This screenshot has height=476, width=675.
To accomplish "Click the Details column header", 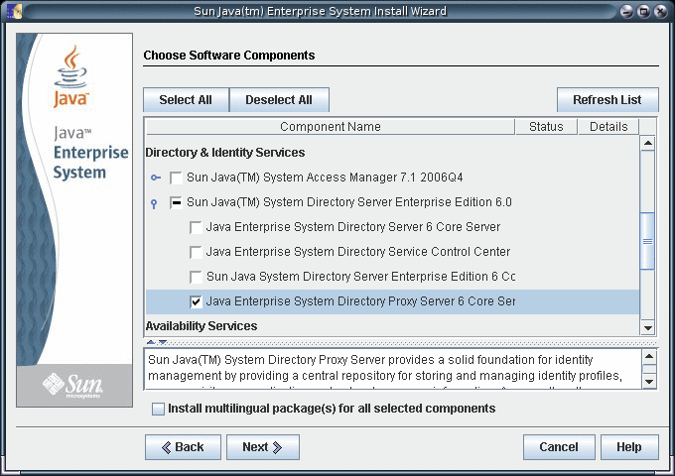I will pos(608,127).
